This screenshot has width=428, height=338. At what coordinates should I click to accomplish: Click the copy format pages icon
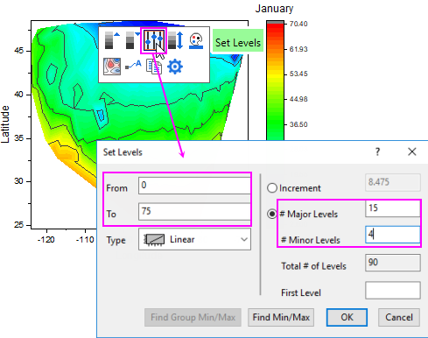(154, 67)
